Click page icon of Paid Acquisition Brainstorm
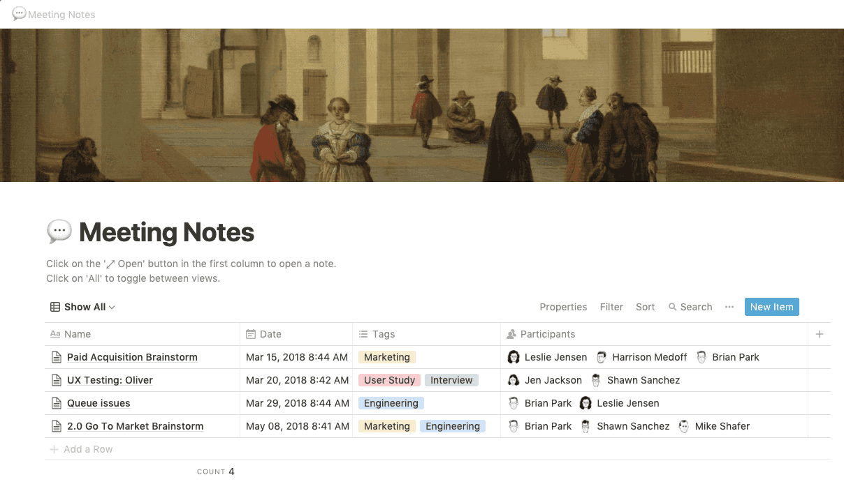This screenshot has width=844, height=484. pos(57,357)
